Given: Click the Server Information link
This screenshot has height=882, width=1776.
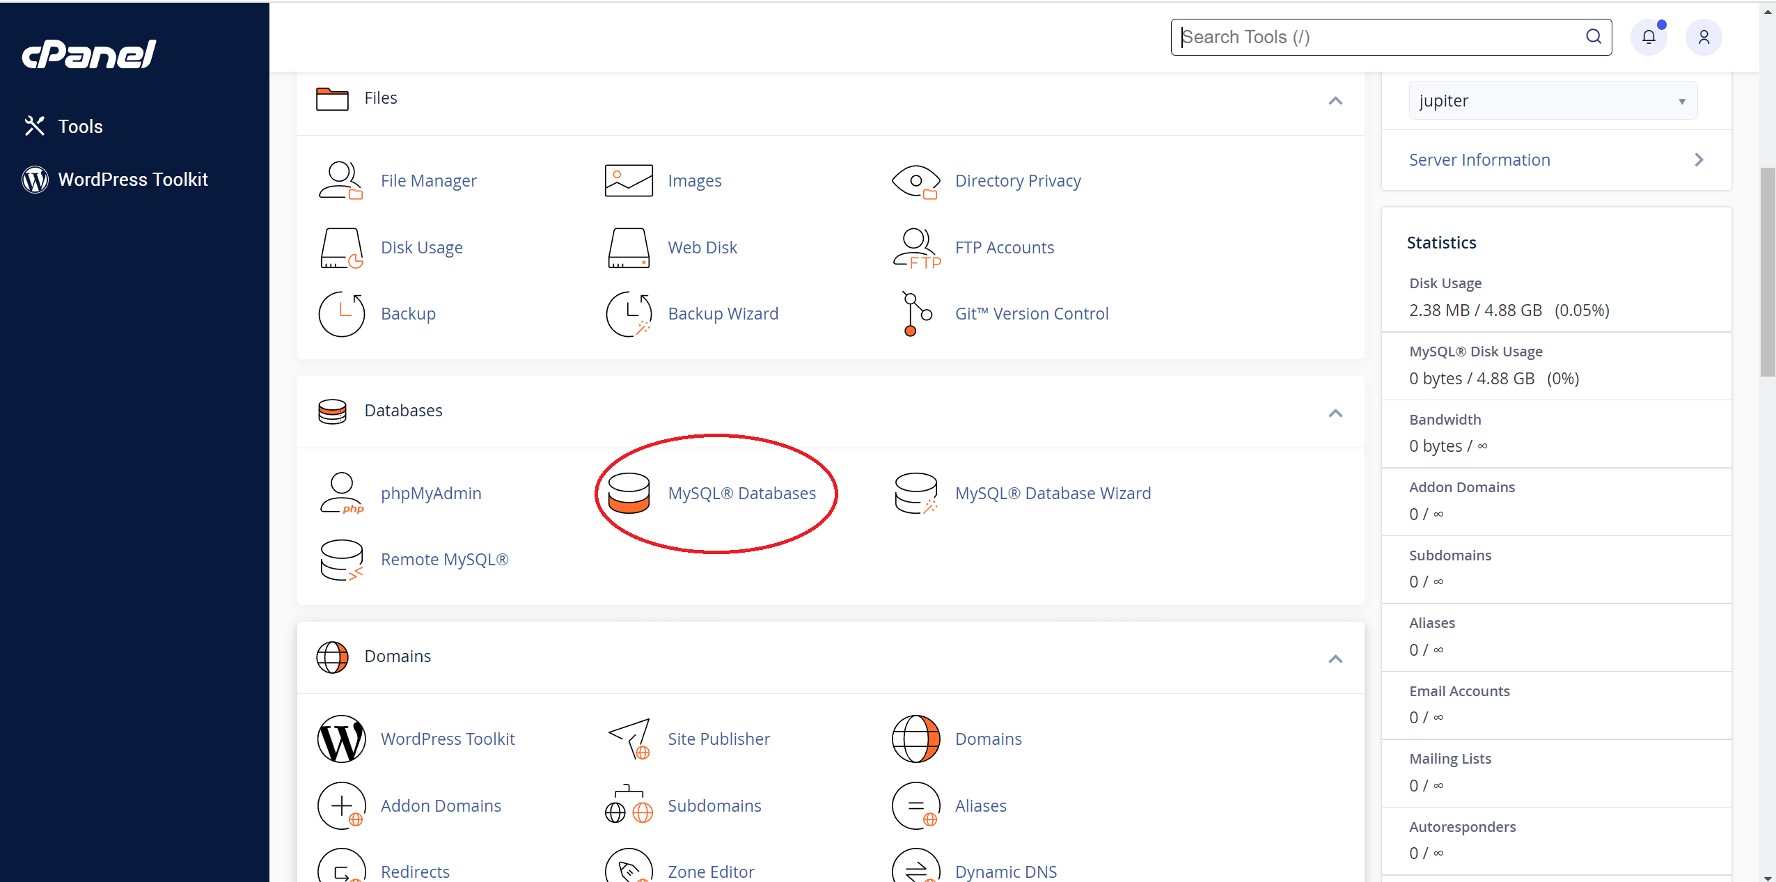Looking at the screenshot, I should point(1479,160).
